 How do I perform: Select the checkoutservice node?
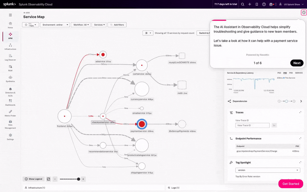tap(103, 116)
